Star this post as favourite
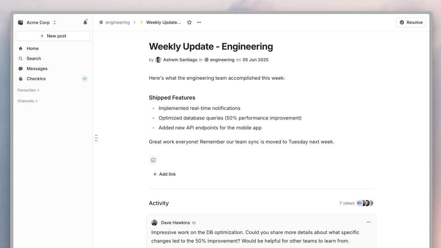Screen dimensions: 441x248 pyautogui.click(x=189, y=22)
